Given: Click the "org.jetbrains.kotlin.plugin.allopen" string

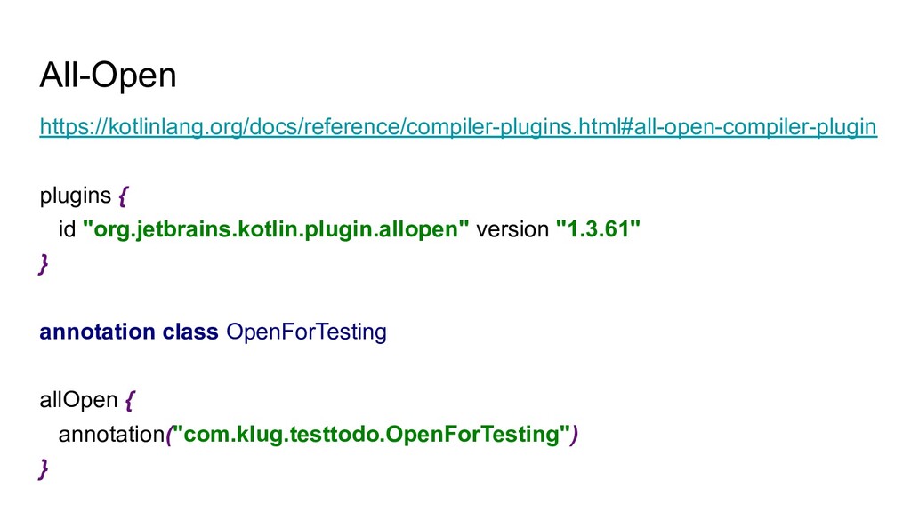Looking at the screenshot, I should click(x=276, y=230).
